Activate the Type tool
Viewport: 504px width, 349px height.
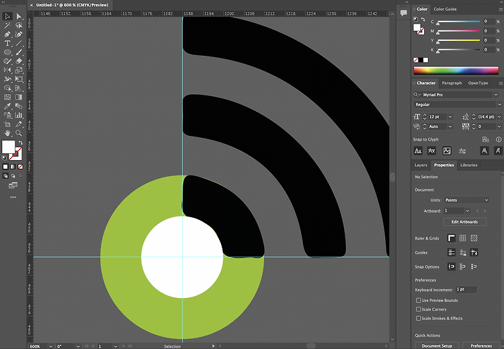[7, 43]
